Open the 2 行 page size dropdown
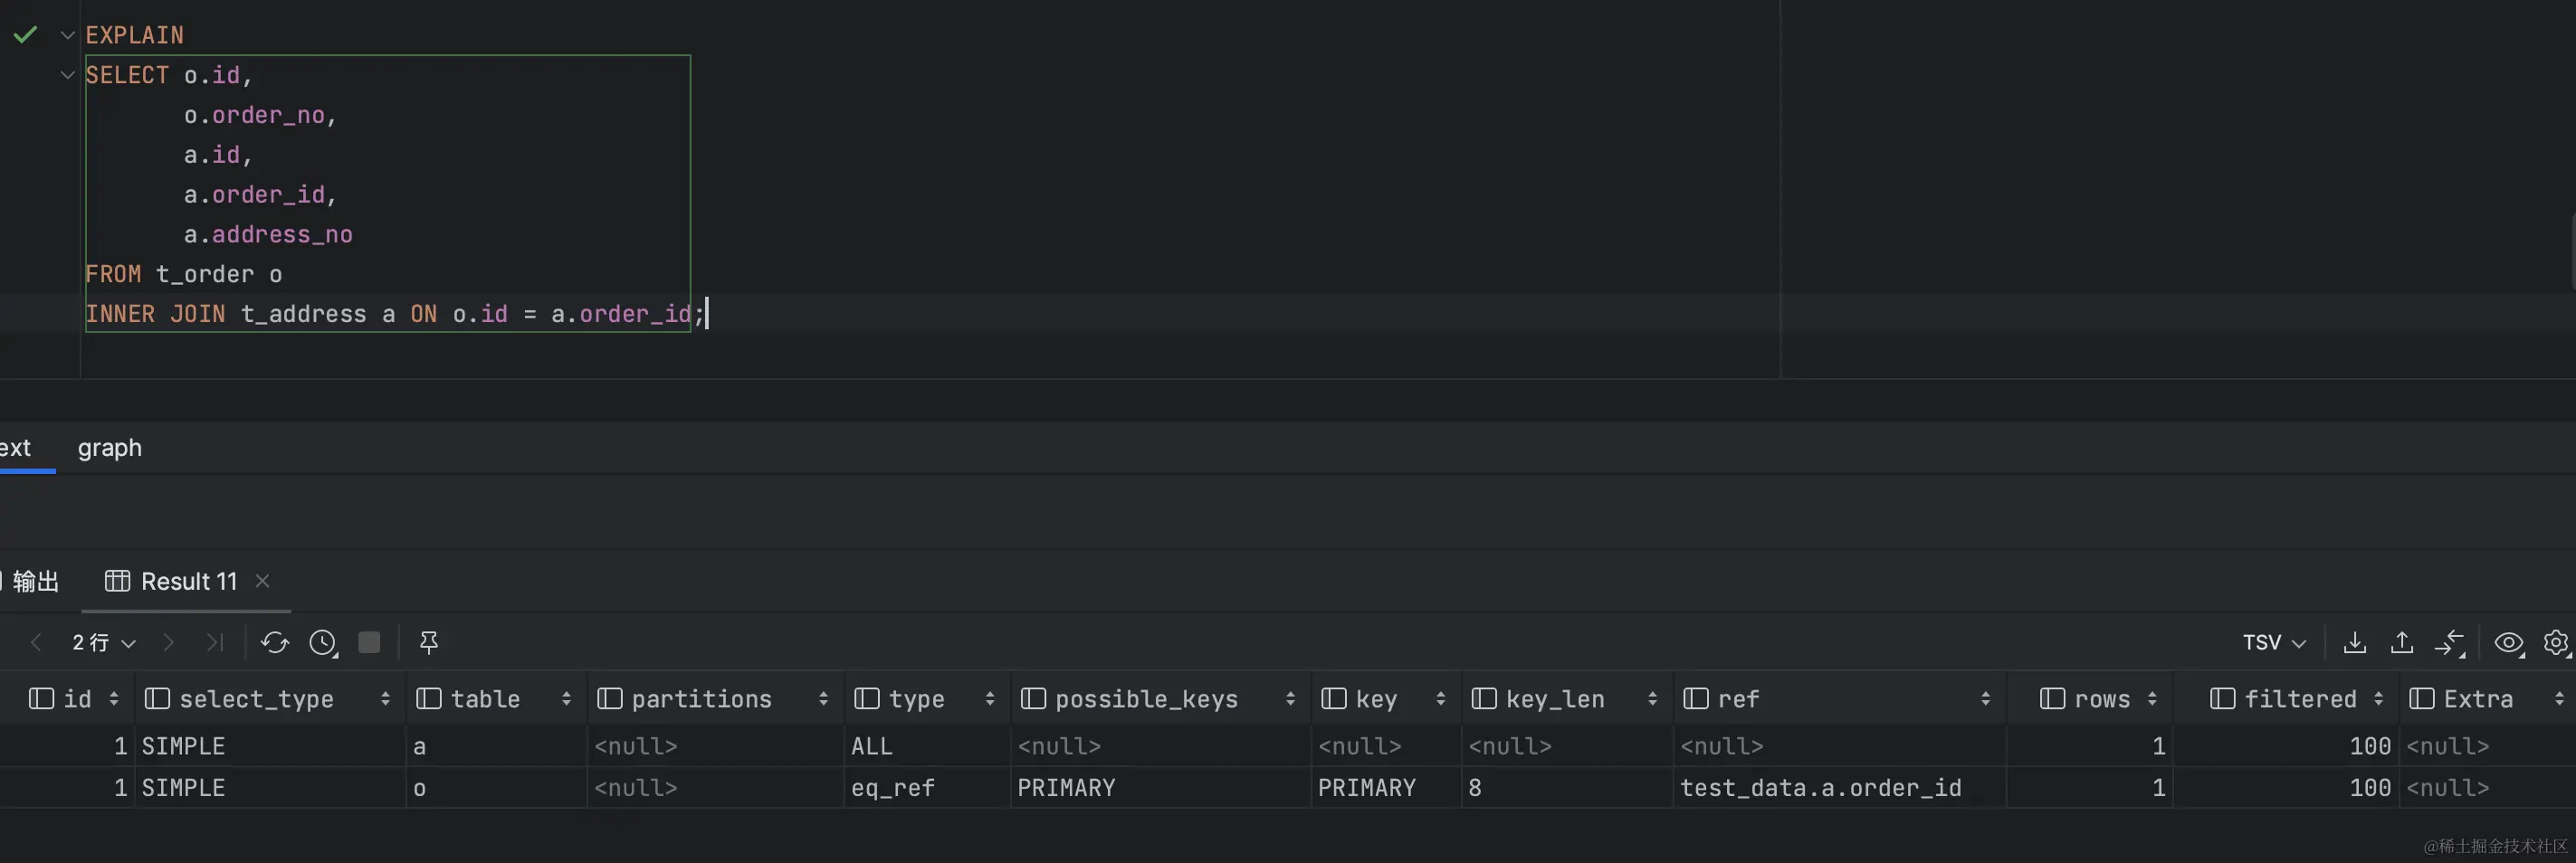Screen dimensions: 2576x863 [x=103, y=642]
